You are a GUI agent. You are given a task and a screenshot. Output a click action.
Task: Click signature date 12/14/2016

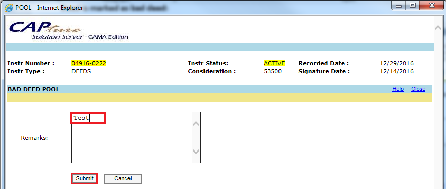click(x=397, y=71)
